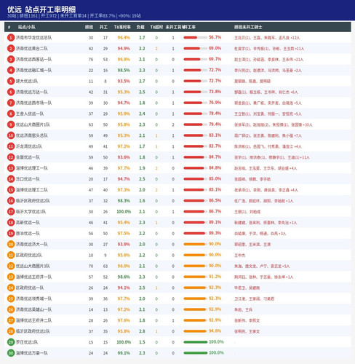This screenshot has height=364, width=355.
Task: Click the red progress bar at 79.4%
Action: [196, 124]
